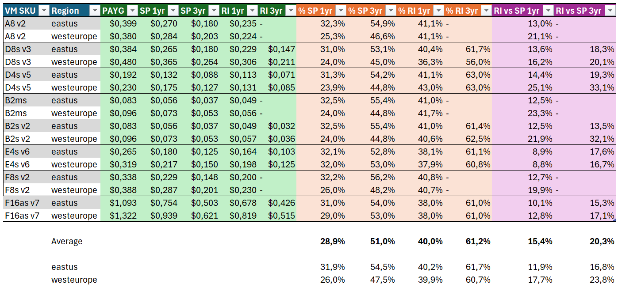Open the RI vs SP 3yr filter dropdown
The image size is (618, 288).
[x=609, y=11]
